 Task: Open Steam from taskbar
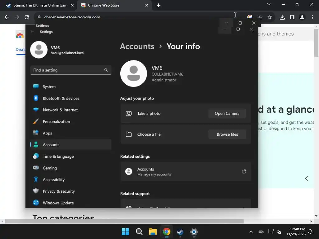180,232
